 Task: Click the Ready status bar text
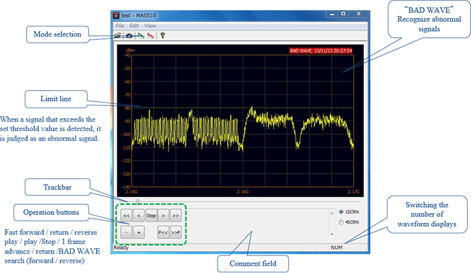(121, 247)
